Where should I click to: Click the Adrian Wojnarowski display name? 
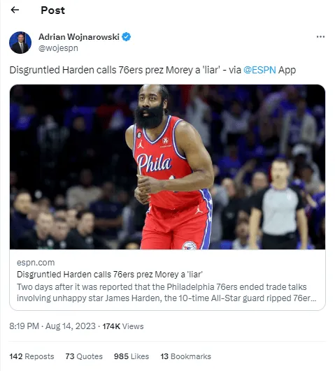pos(79,37)
